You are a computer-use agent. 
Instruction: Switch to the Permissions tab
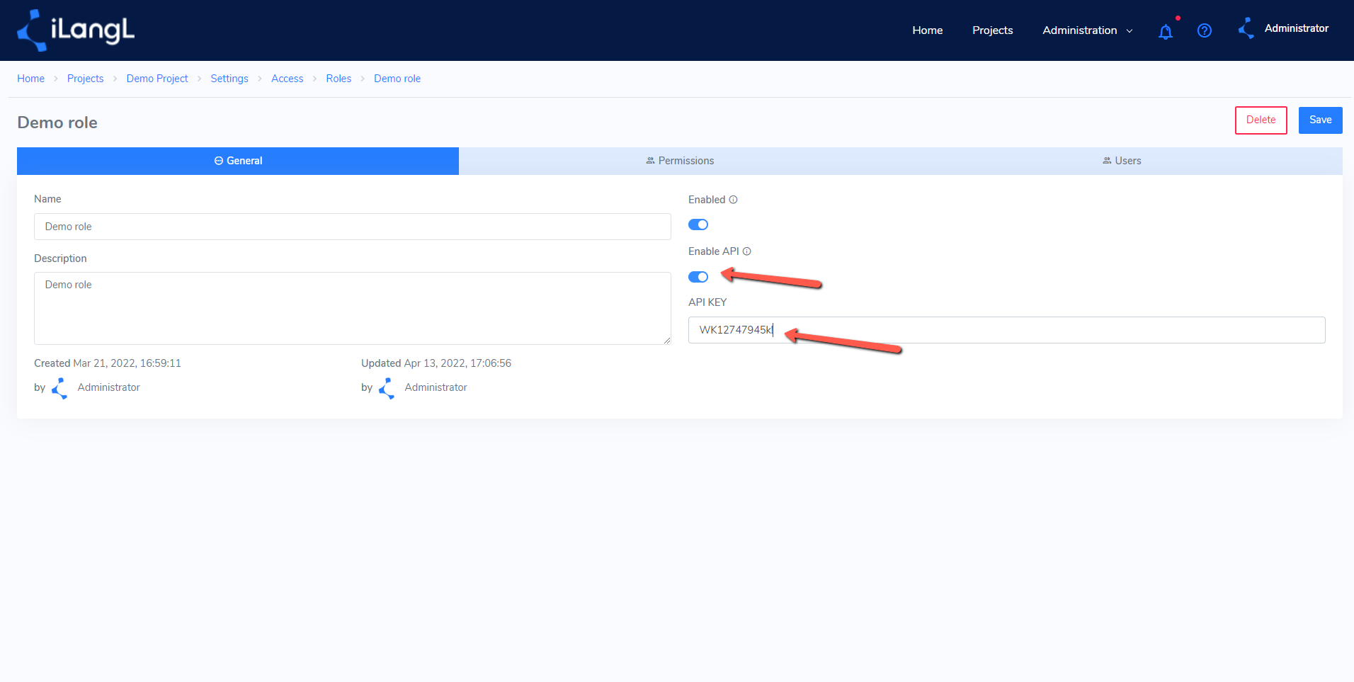(x=680, y=161)
